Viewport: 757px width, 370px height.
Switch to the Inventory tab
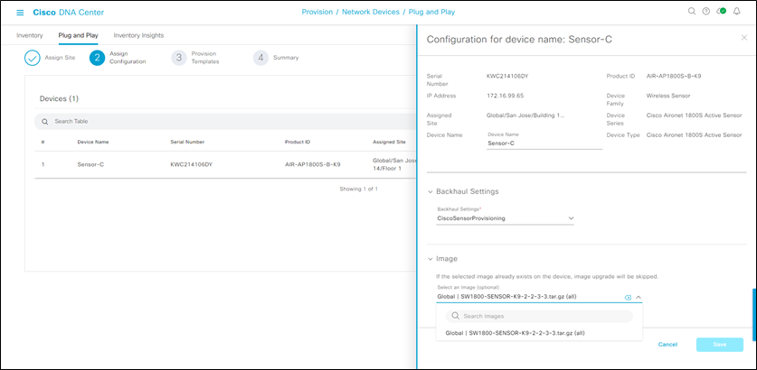30,36
